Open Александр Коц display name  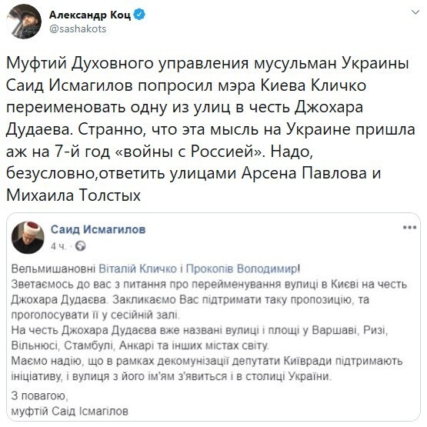pyautogui.click(x=90, y=15)
